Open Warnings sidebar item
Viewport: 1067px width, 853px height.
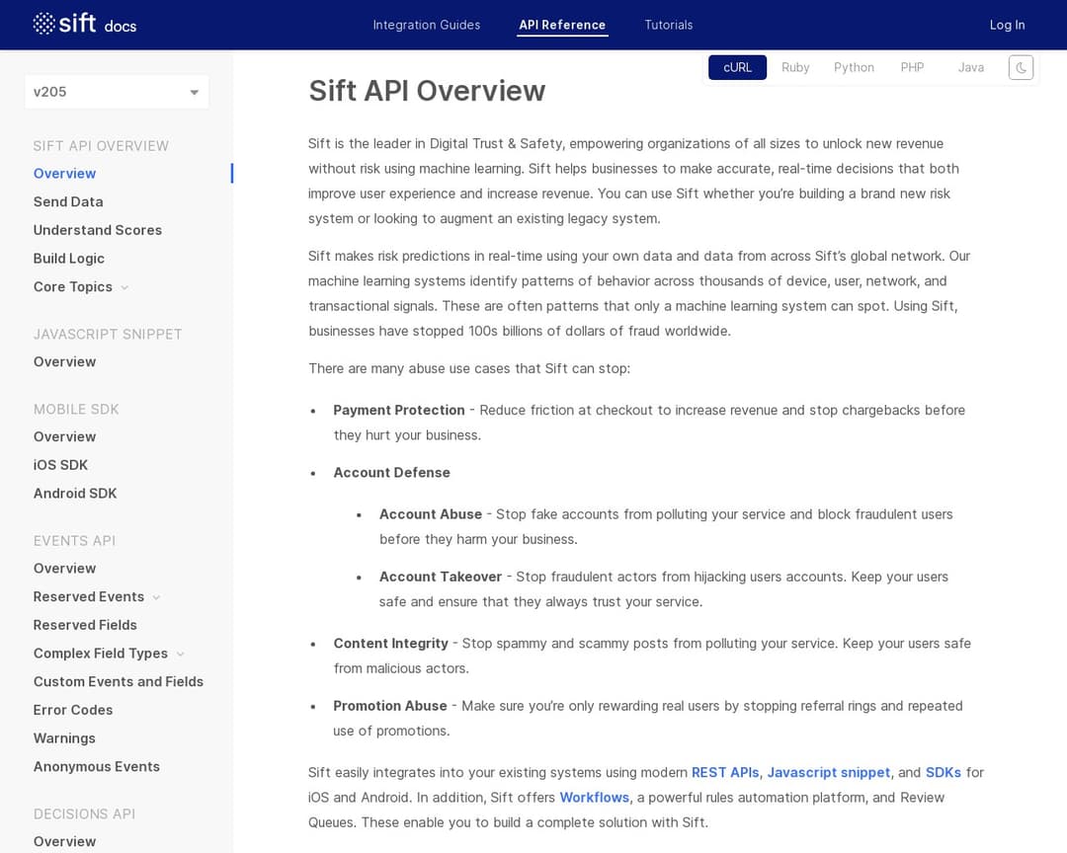(x=64, y=738)
